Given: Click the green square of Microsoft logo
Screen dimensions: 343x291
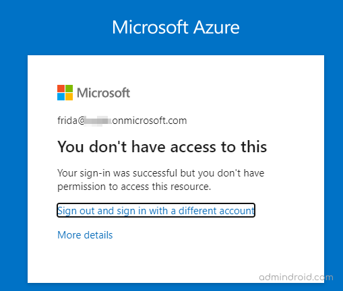Looking at the screenshot, I should [69, 88].
